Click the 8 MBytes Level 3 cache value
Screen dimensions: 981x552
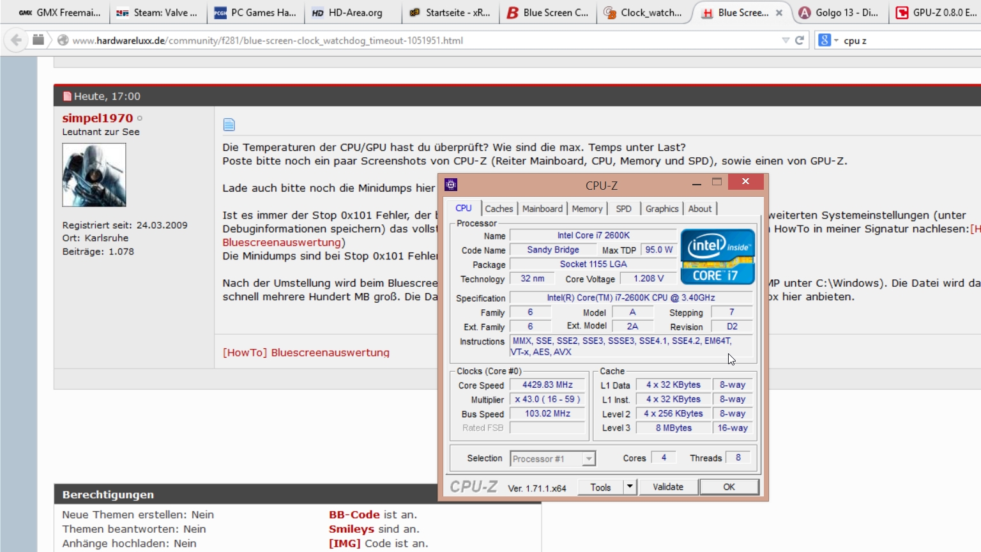(673, 428)
